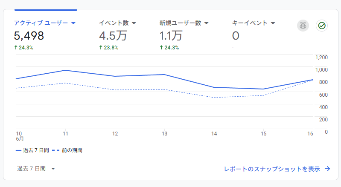Click the green checkmark status icon
This screenshot has width=341, height=187.
(x=322, y=26)
